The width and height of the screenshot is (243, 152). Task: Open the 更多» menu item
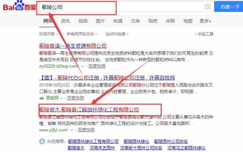click(x=205, y=21)
